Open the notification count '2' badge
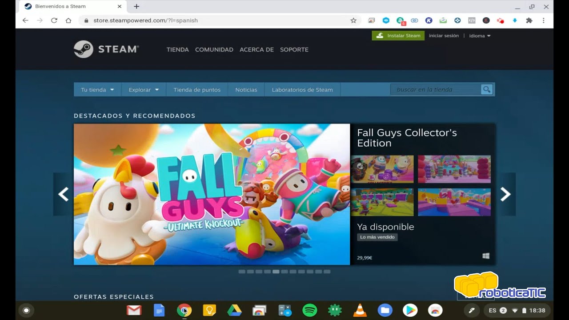The width and height of the screenshot is (569, 320). point(503,310)
